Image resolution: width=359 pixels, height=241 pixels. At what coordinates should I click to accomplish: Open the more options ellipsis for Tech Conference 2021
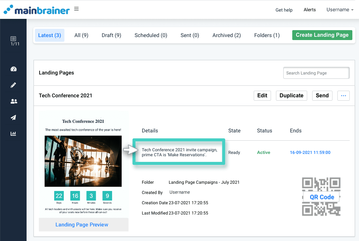343,95
